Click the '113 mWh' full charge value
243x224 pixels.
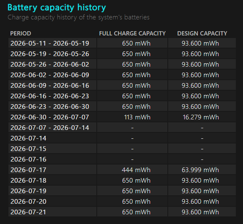[137, 117]
